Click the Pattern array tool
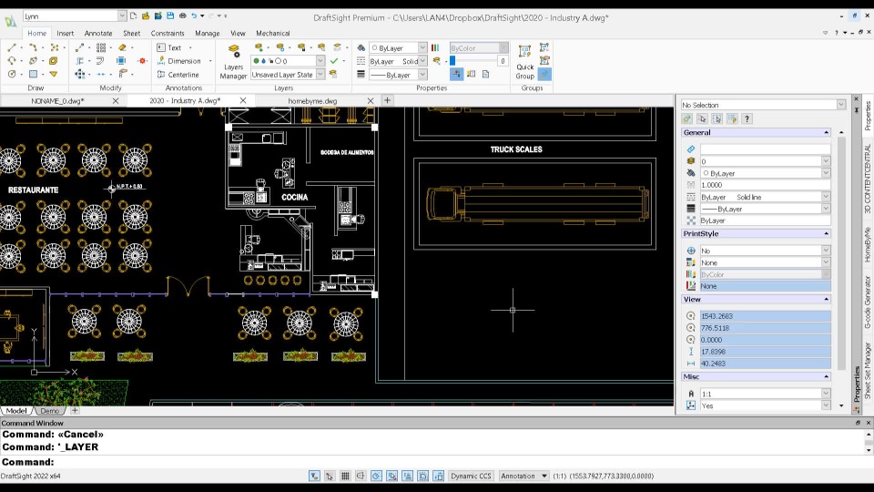The image size is (874, 492). tap(101, 47)
